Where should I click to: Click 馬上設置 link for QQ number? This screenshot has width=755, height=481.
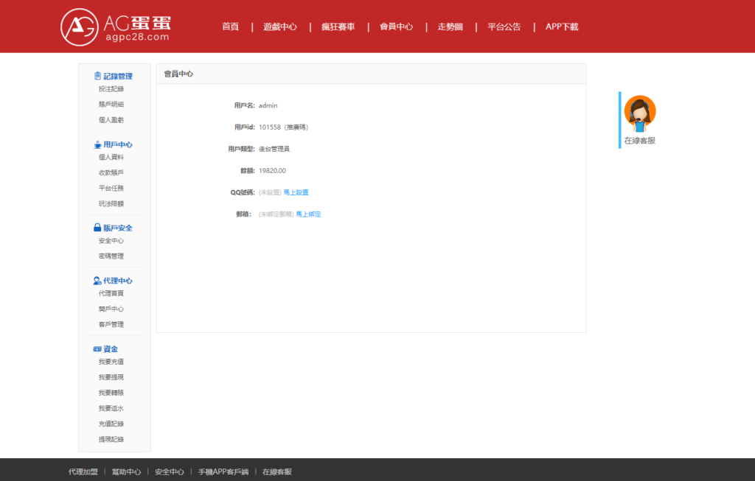tap(296, 192)
